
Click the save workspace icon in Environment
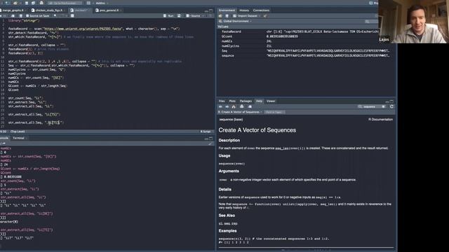(227, 16)
